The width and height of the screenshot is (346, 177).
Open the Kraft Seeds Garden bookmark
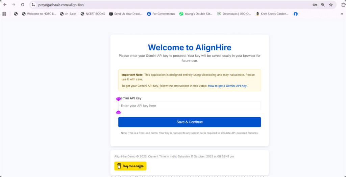pyautogui.click(x=272, y=14)
